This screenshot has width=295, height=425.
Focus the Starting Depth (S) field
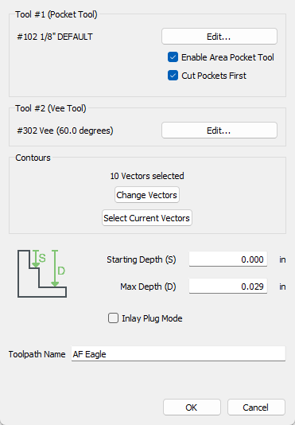click(228, 259)
